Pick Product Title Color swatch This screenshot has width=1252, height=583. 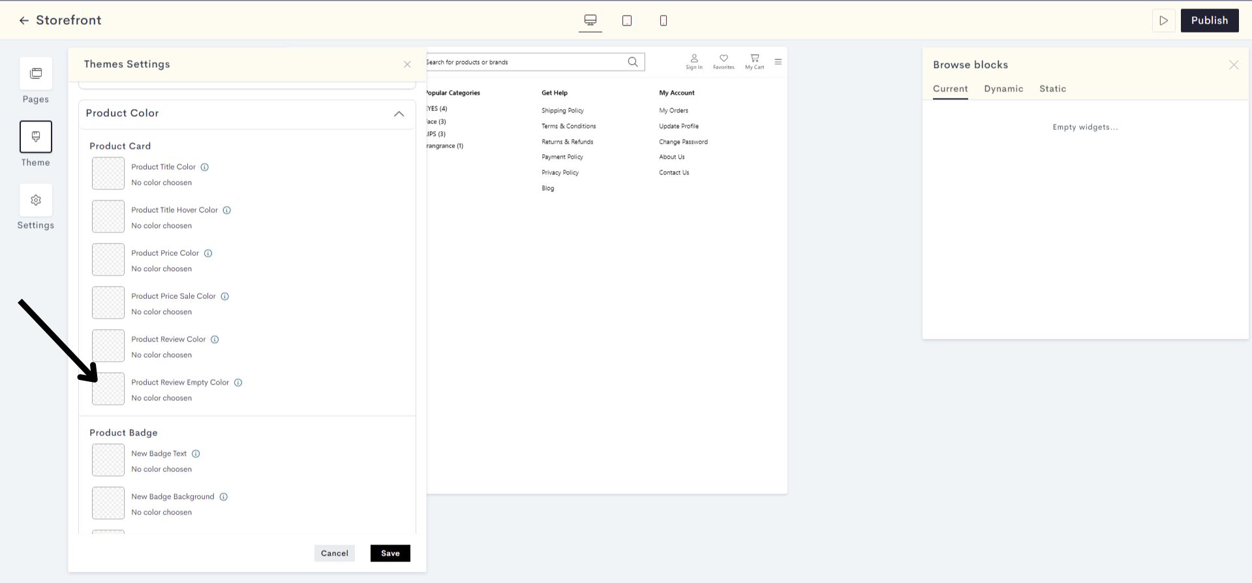108,174
